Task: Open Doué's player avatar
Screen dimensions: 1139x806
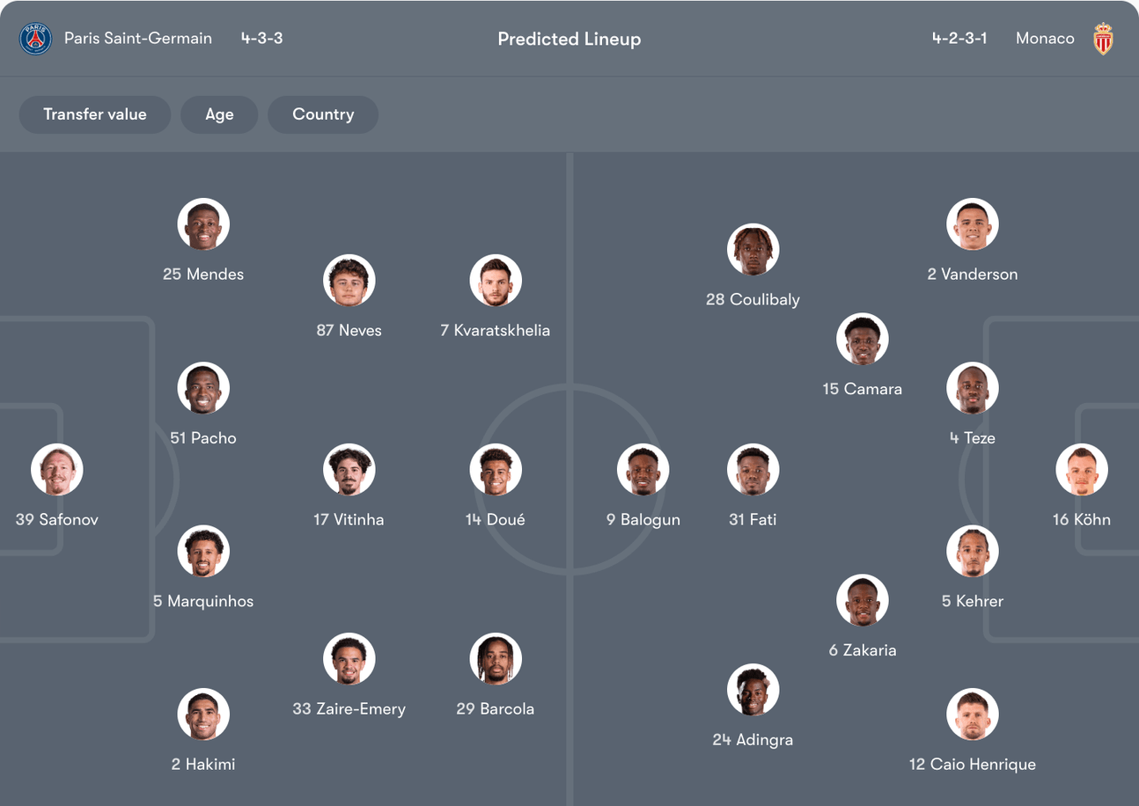Action: tap(496, 470)
